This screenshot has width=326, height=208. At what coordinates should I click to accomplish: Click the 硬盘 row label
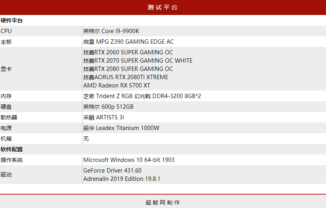(x=6, y=107)
